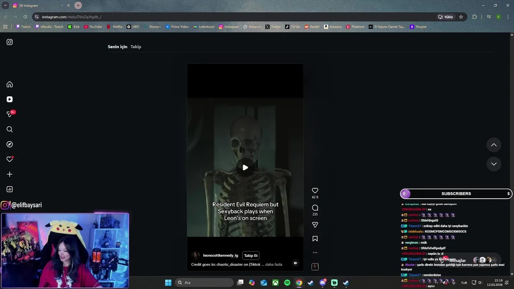
Task: Open Pinterest bookmark
Action: 355,27
